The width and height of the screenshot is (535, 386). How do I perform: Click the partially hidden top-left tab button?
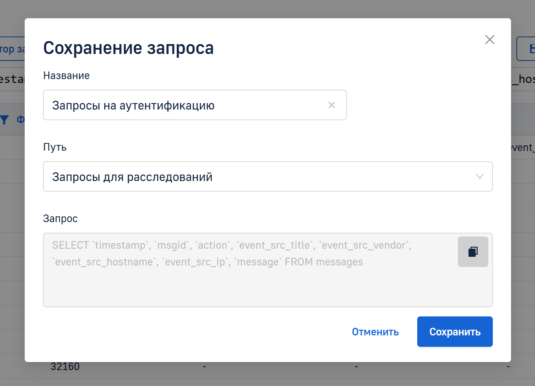[x=11, y=49]
